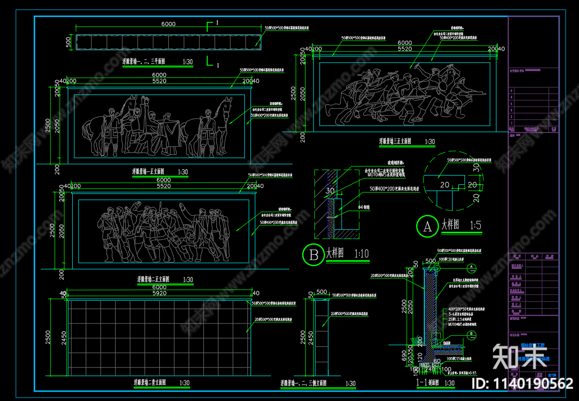Click the circled A detail marker
The width and height of the screenshot is (579, 401).
[427, 226]
